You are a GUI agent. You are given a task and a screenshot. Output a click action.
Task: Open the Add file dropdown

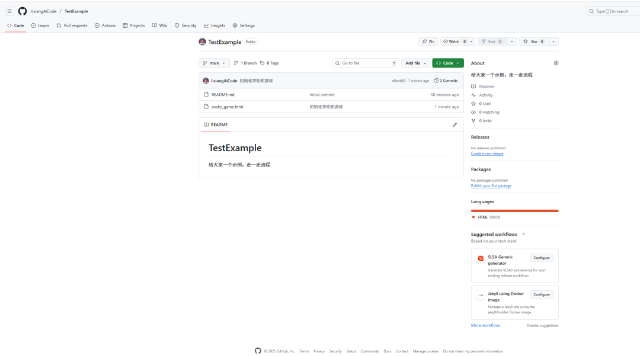415,63
